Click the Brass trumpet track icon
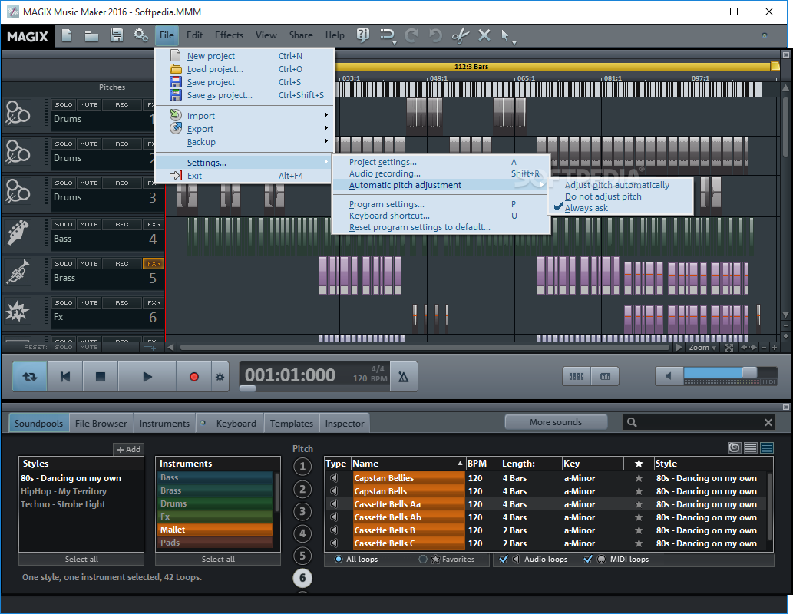 pyautogui.click(x=18, y=272)
